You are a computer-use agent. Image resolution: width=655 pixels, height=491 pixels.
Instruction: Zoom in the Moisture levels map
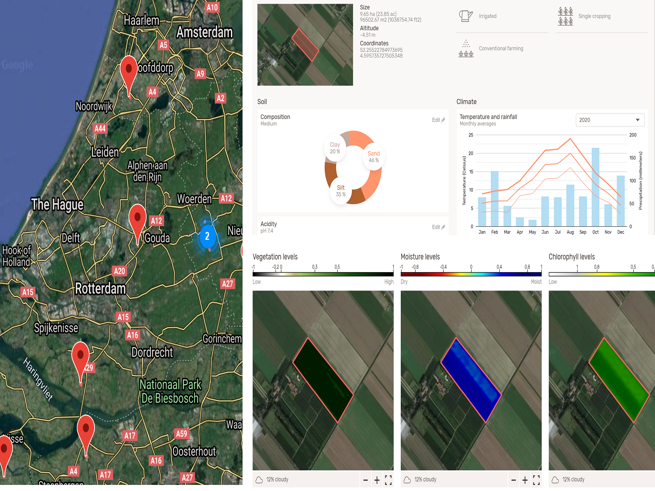[525, 480]
